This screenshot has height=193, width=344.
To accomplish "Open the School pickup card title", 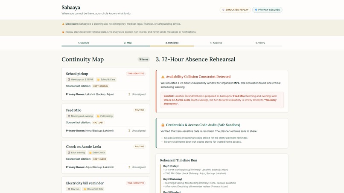I will pos(77,74).
